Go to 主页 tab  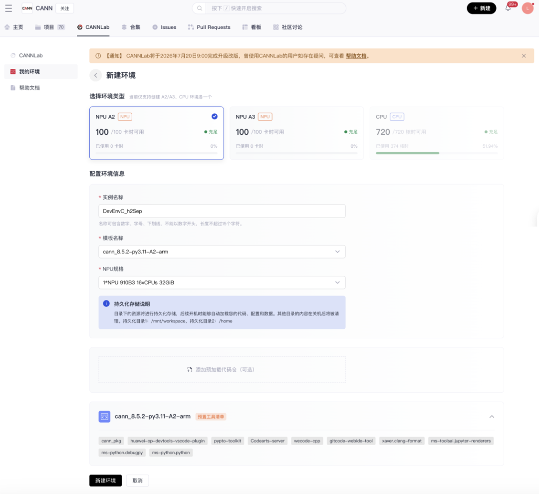(14, 27)
